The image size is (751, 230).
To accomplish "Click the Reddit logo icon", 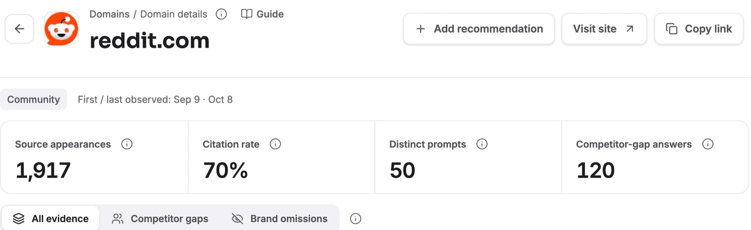I will [62, 29].
